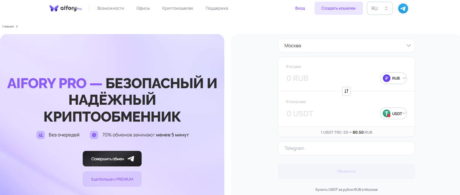Click the clock icon beside 70% обменов
This screenshot has width=460, height=195.
click(94, 135)
